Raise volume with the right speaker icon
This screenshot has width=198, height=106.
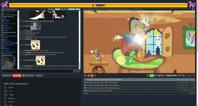click(156, 76)
